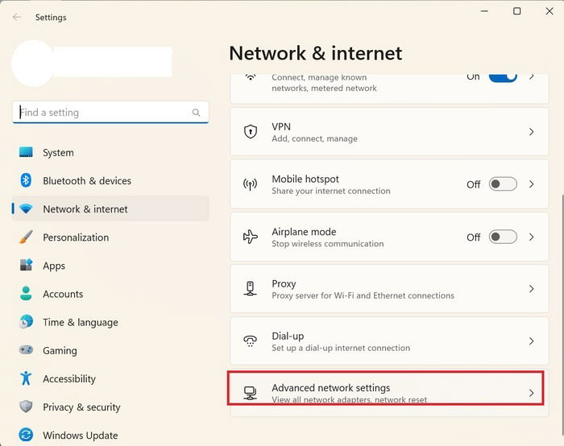The image size is (564, 446).
Task: Click the Mobile hotspot antenna icon
Action: click(251, 184)
